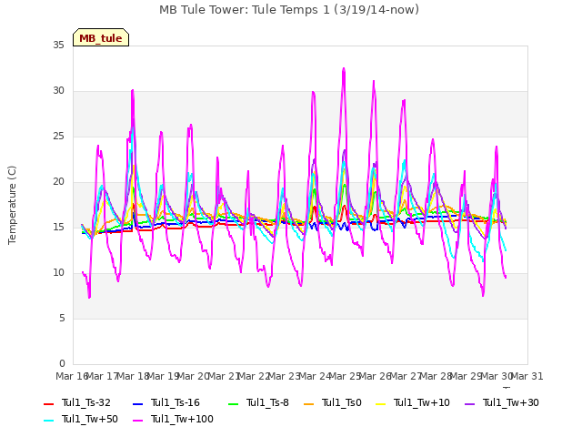Viewport: 582px width, 437px height.
Task: Select the Tul1_Ts0 legend label
Action: click(x=342, y=402)
